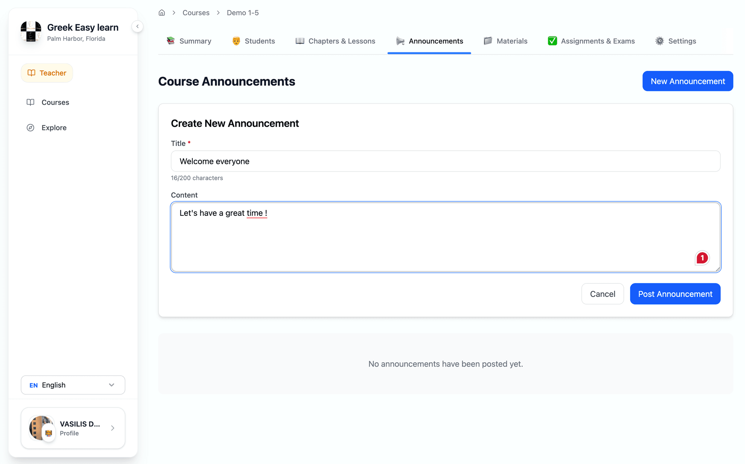
Task: Click the red grammar checker badge
Action: [x=702, y=258]
